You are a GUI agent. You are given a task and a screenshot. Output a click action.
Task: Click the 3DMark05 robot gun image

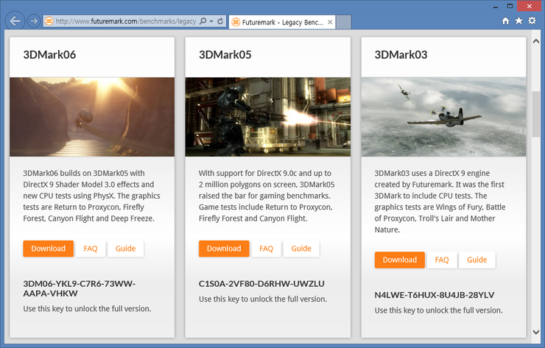pos(267,117)
